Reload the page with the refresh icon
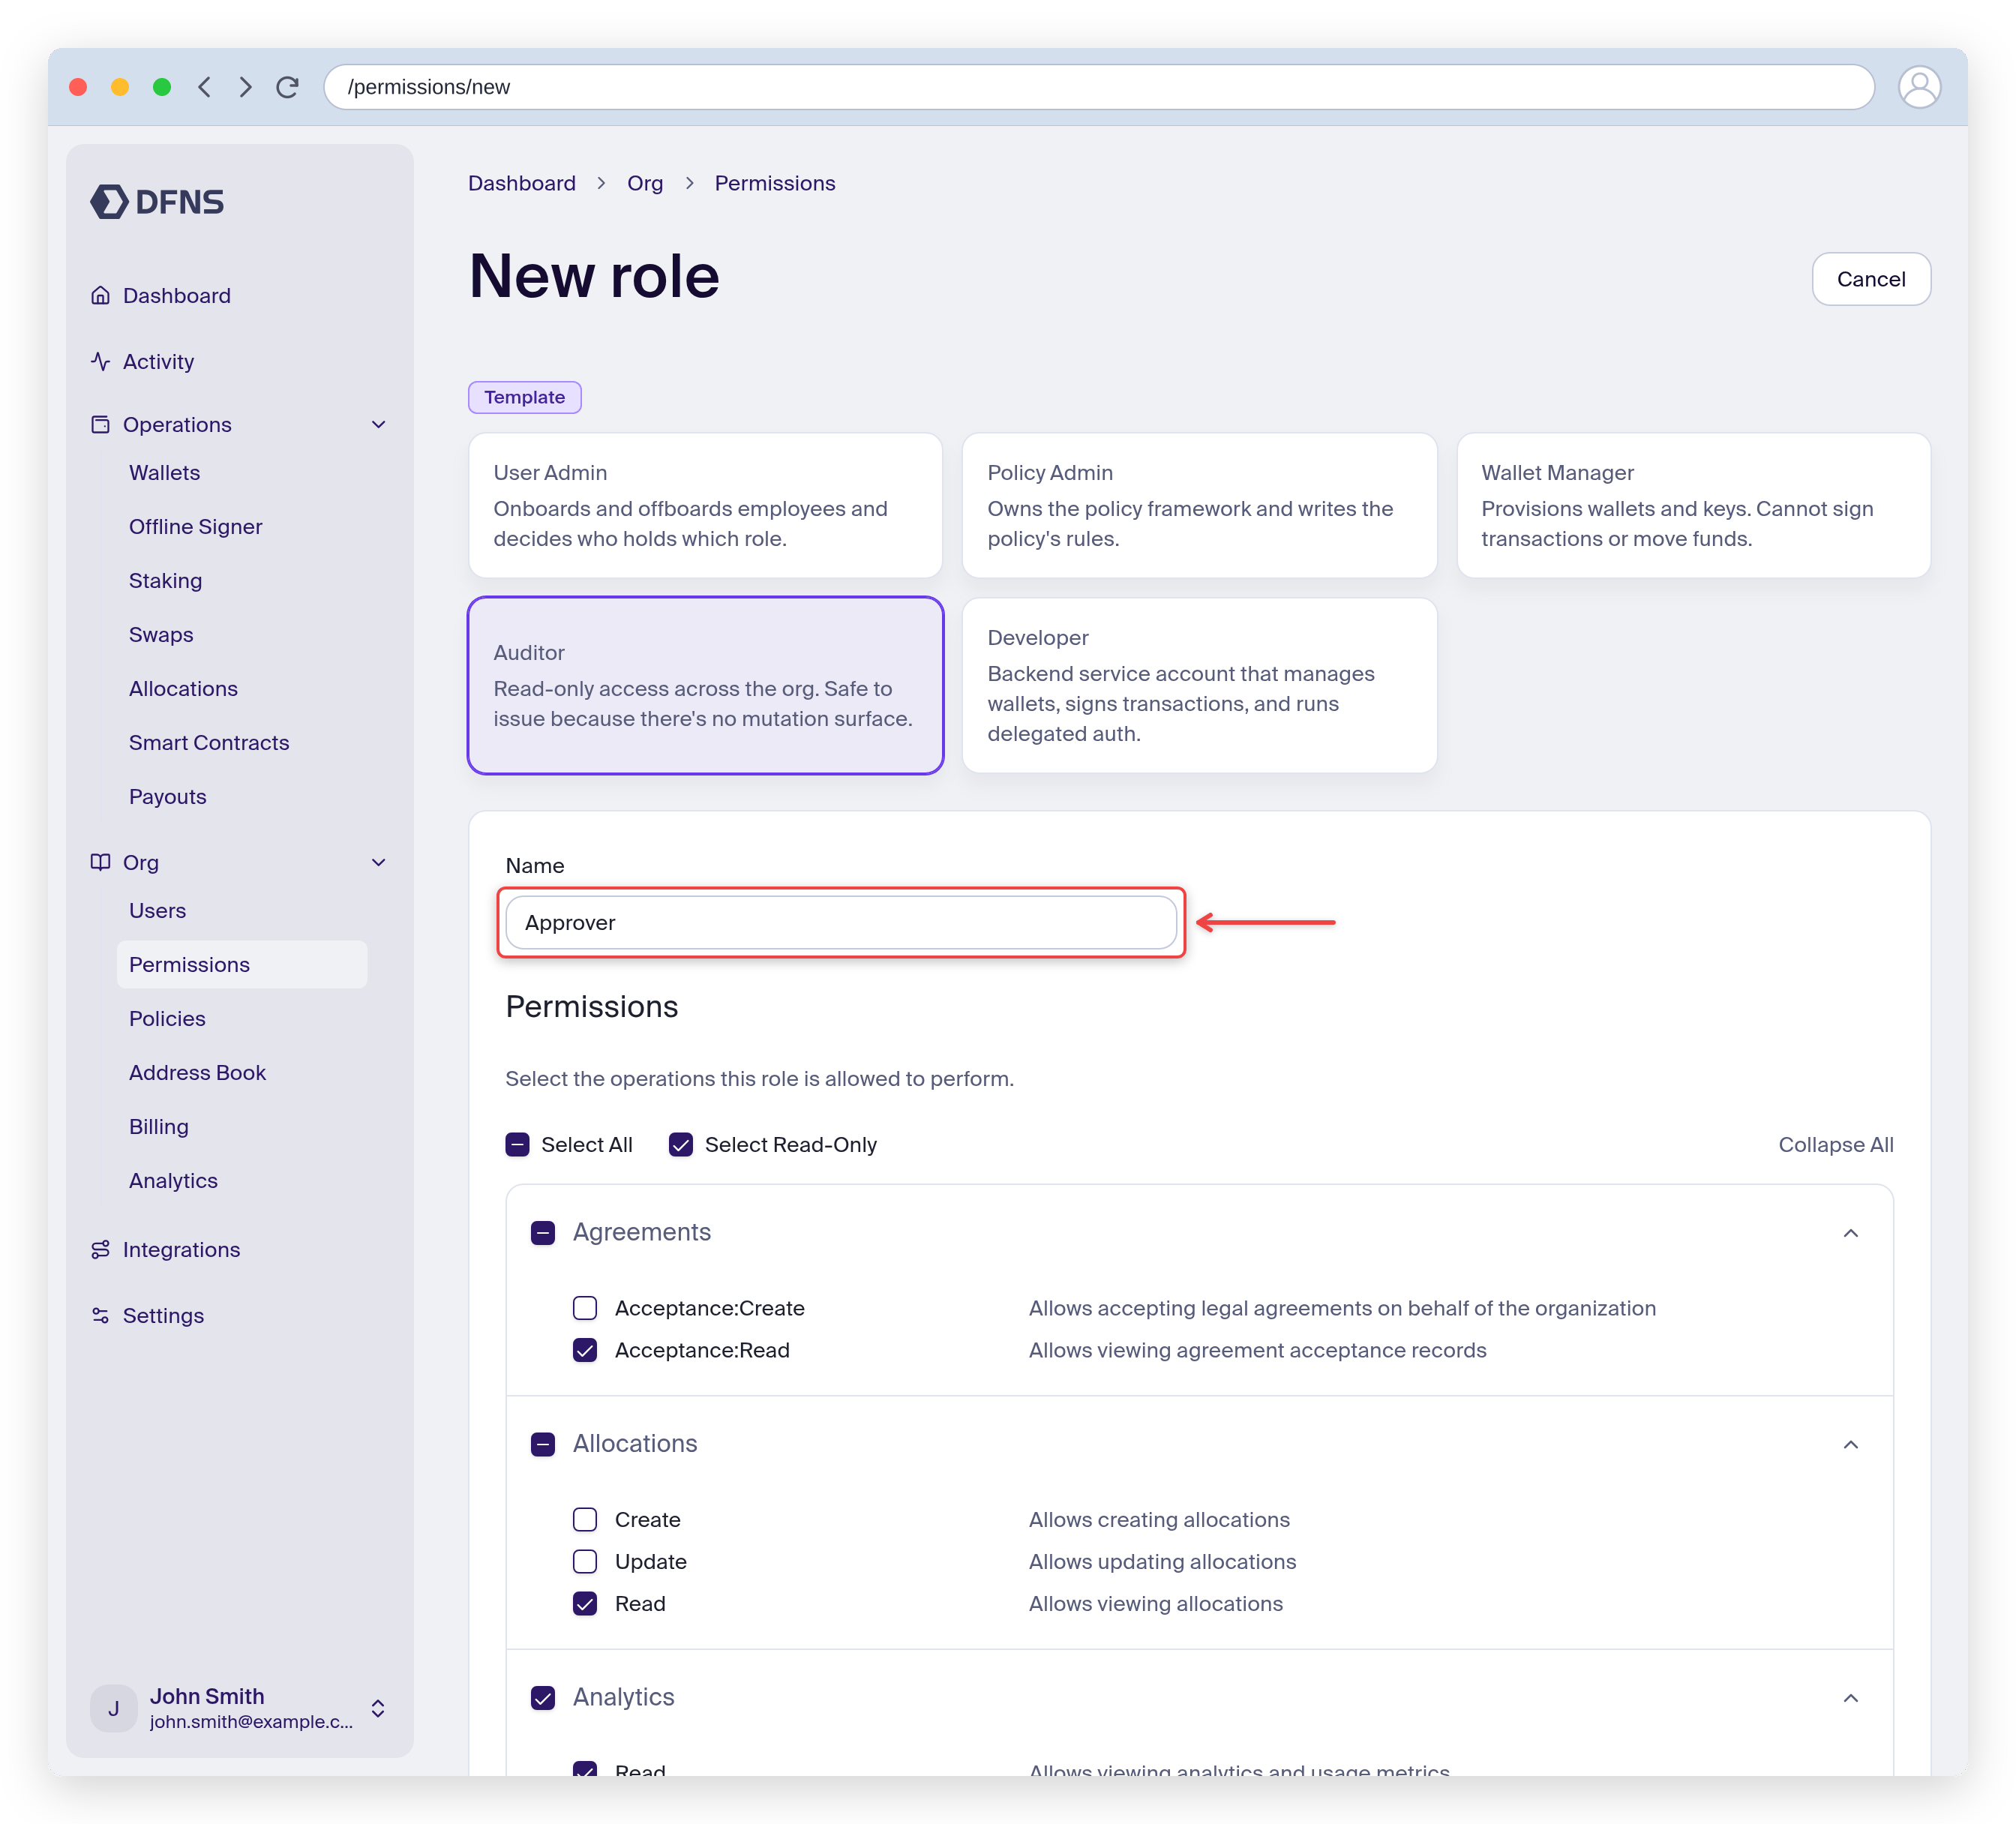 coord(288,87)
